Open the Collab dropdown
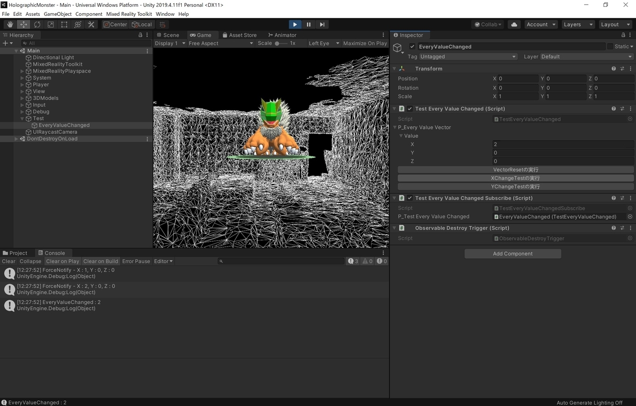The width and height of the screenshot is (636, 406). pyautogui.click(x=488, y=24)
